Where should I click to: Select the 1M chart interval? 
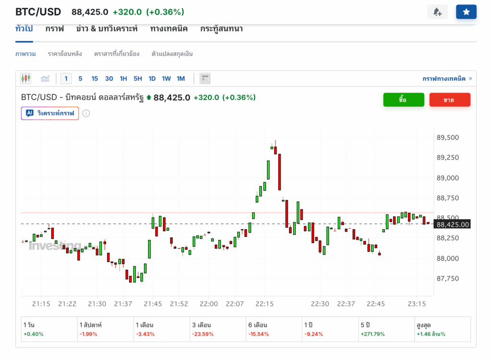[181, 78]
